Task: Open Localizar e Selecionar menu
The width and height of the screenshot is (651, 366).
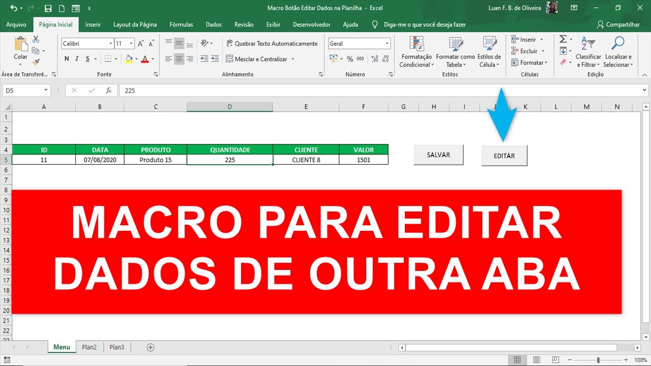Action: pyautogui.click(x=618, y=52)
